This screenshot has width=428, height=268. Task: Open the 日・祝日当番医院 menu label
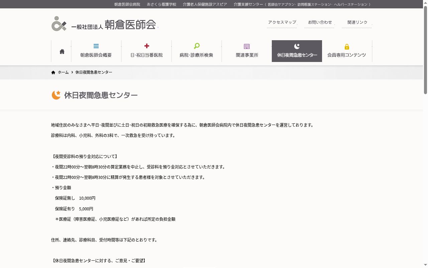(x=146, y=55)
